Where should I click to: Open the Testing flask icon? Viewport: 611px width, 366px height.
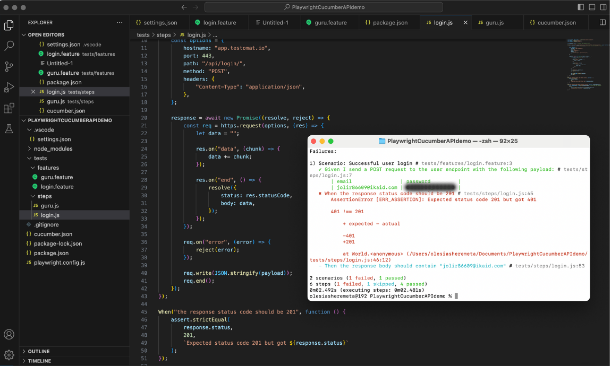pos(9,129)
